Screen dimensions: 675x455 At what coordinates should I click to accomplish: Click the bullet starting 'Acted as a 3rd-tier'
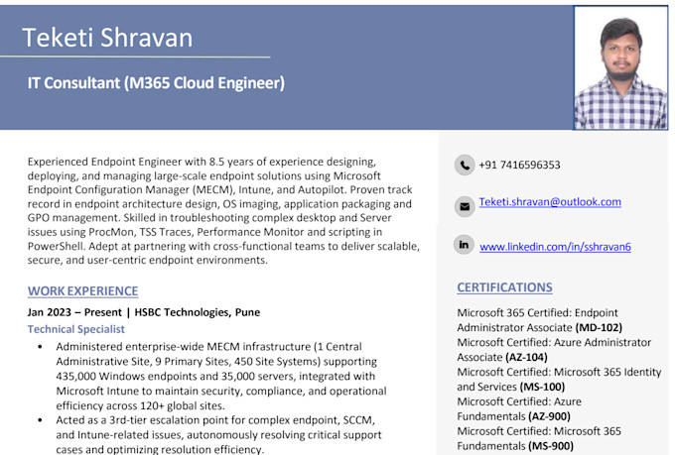click(218, 434)
